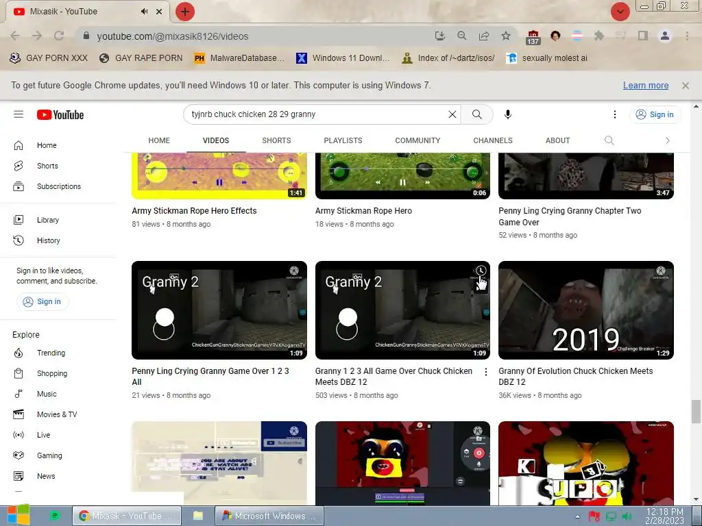Switch to the ABOUT channel tab
This screenshot has height=526, width=702.
coord(557,140)
